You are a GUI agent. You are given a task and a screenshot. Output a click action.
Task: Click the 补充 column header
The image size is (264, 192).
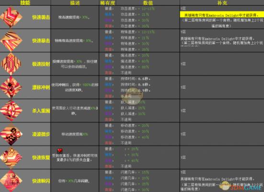[222, 3]
